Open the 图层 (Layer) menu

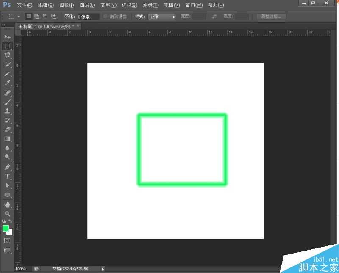coord(87,5)
